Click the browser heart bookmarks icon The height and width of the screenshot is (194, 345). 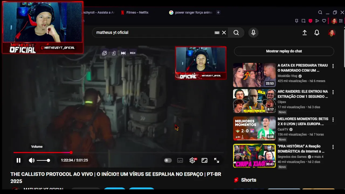coord(324,21)
